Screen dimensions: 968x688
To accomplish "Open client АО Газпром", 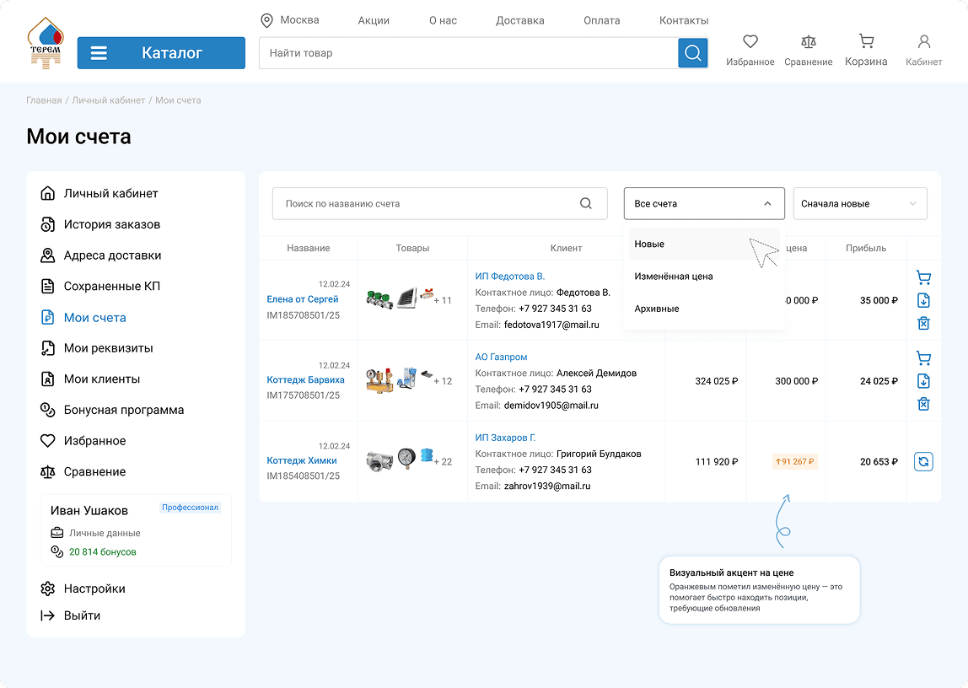I will click(x=501, y=357).
